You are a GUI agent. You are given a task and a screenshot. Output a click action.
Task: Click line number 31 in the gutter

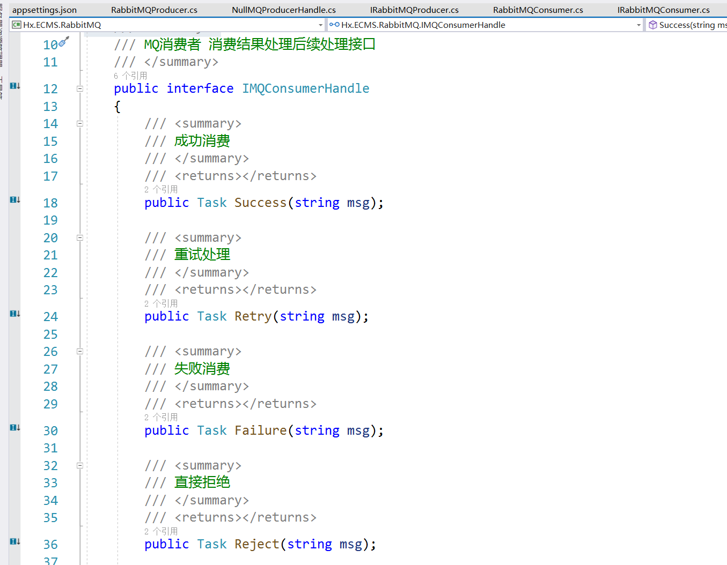50,448
